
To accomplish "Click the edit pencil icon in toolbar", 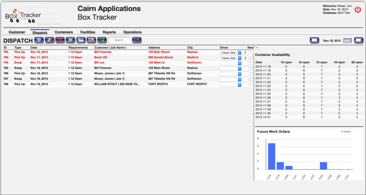I will pos(50,40).
